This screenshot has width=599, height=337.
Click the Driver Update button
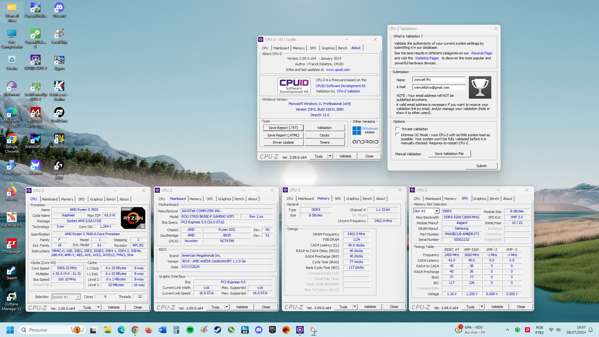(x=283, y=142)
